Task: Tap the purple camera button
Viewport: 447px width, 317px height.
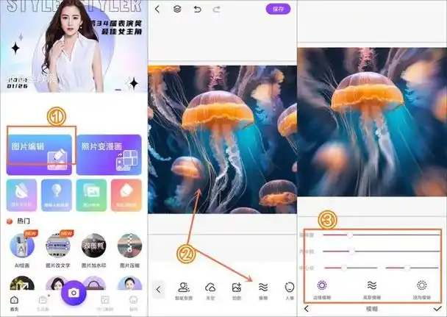Action: point(74,292)
